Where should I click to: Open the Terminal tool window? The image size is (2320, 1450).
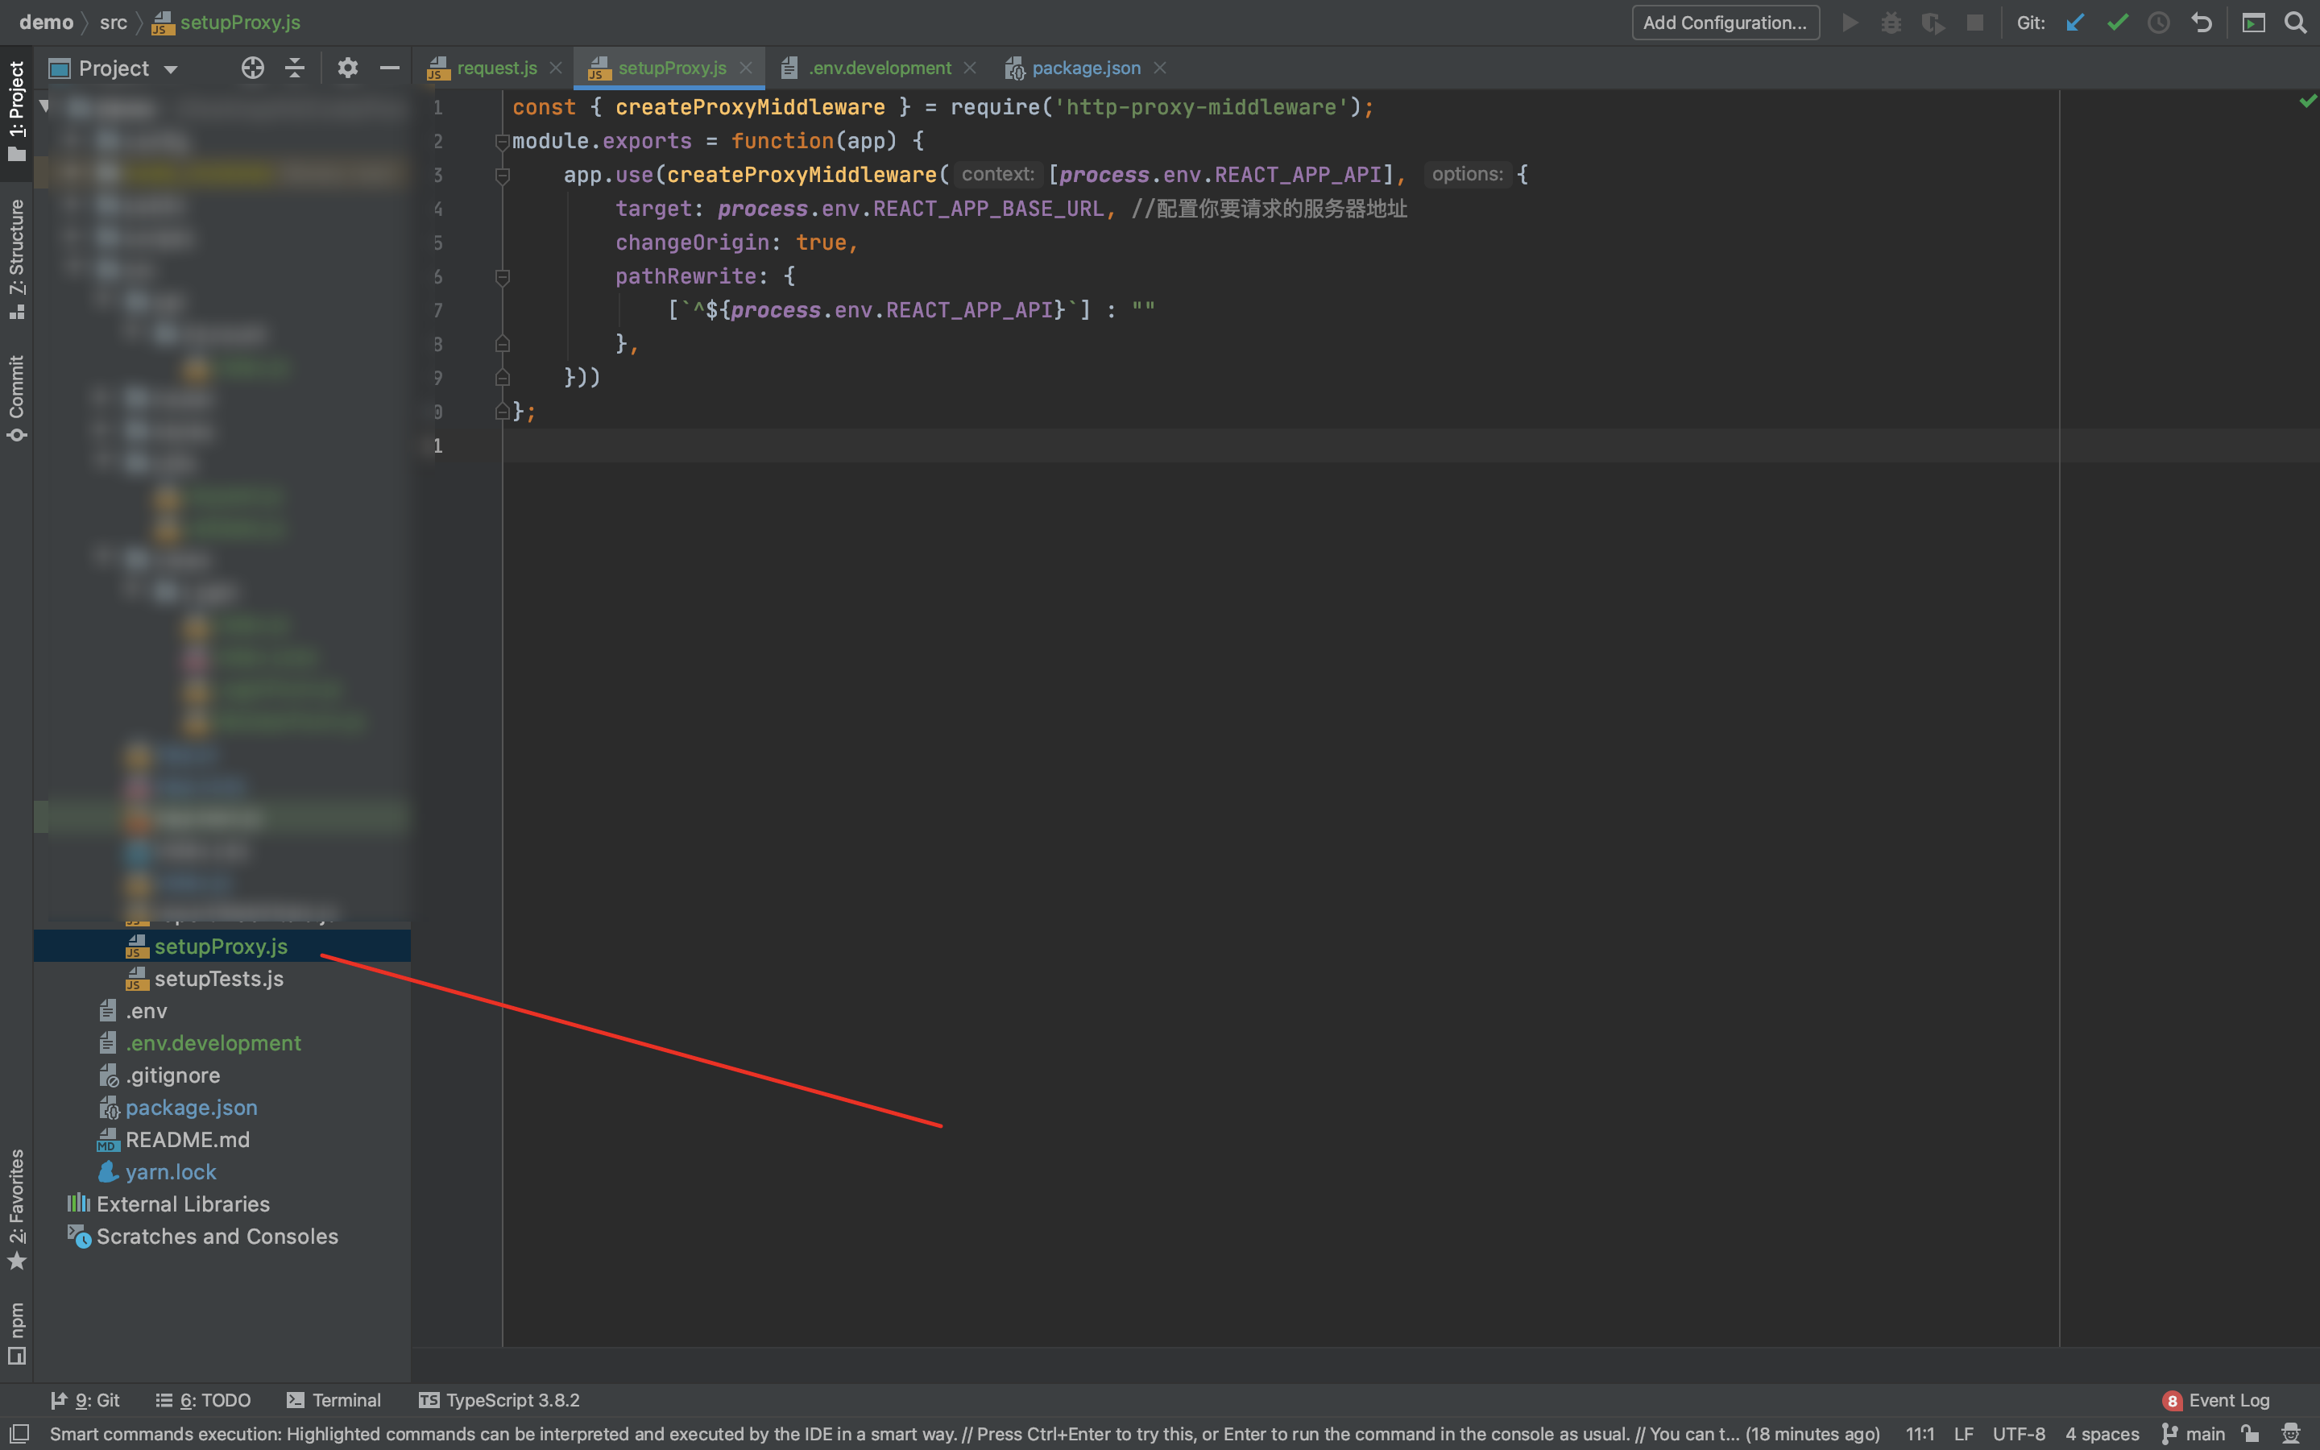(x=333, y=1400)
